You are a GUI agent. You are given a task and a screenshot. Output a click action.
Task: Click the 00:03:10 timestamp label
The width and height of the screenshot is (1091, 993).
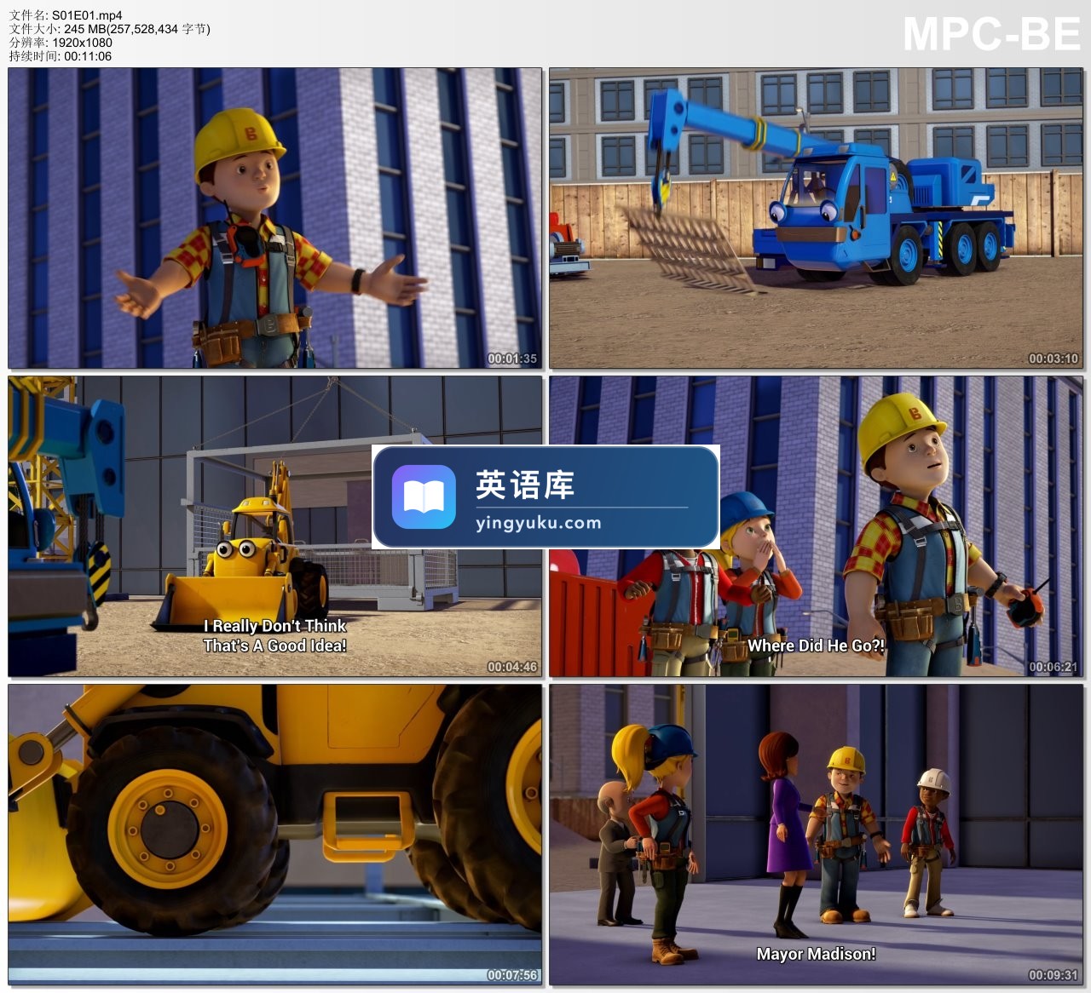(1053, 359)
